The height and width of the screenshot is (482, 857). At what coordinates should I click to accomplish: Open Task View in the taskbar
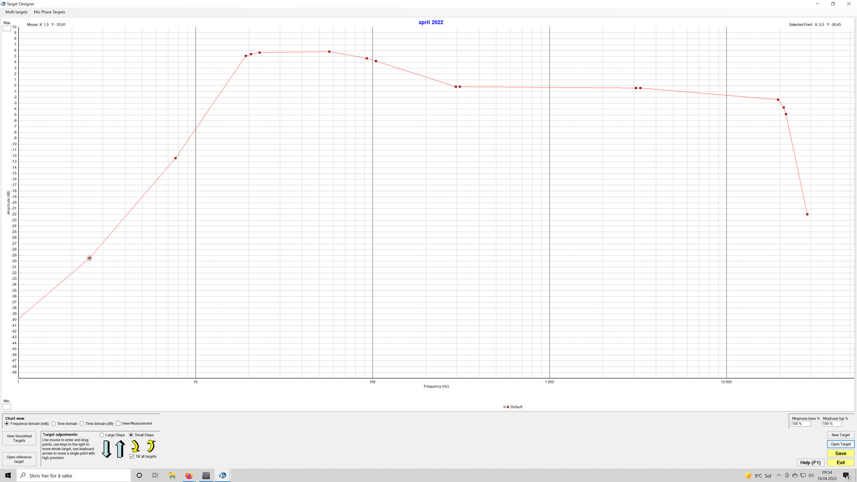[x=155, y=475]
